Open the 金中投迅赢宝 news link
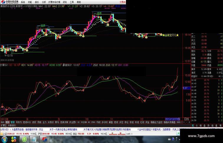Image resolution: width=223 pixels, height=143 pixels. [158, 129]
